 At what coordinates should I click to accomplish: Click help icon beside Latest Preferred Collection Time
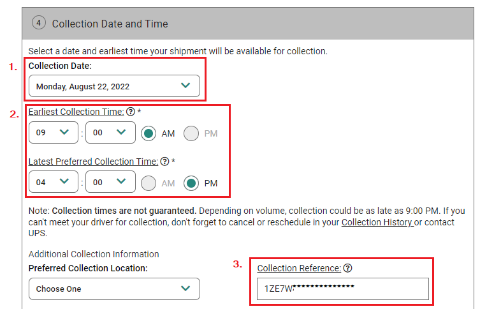(165, 162)
